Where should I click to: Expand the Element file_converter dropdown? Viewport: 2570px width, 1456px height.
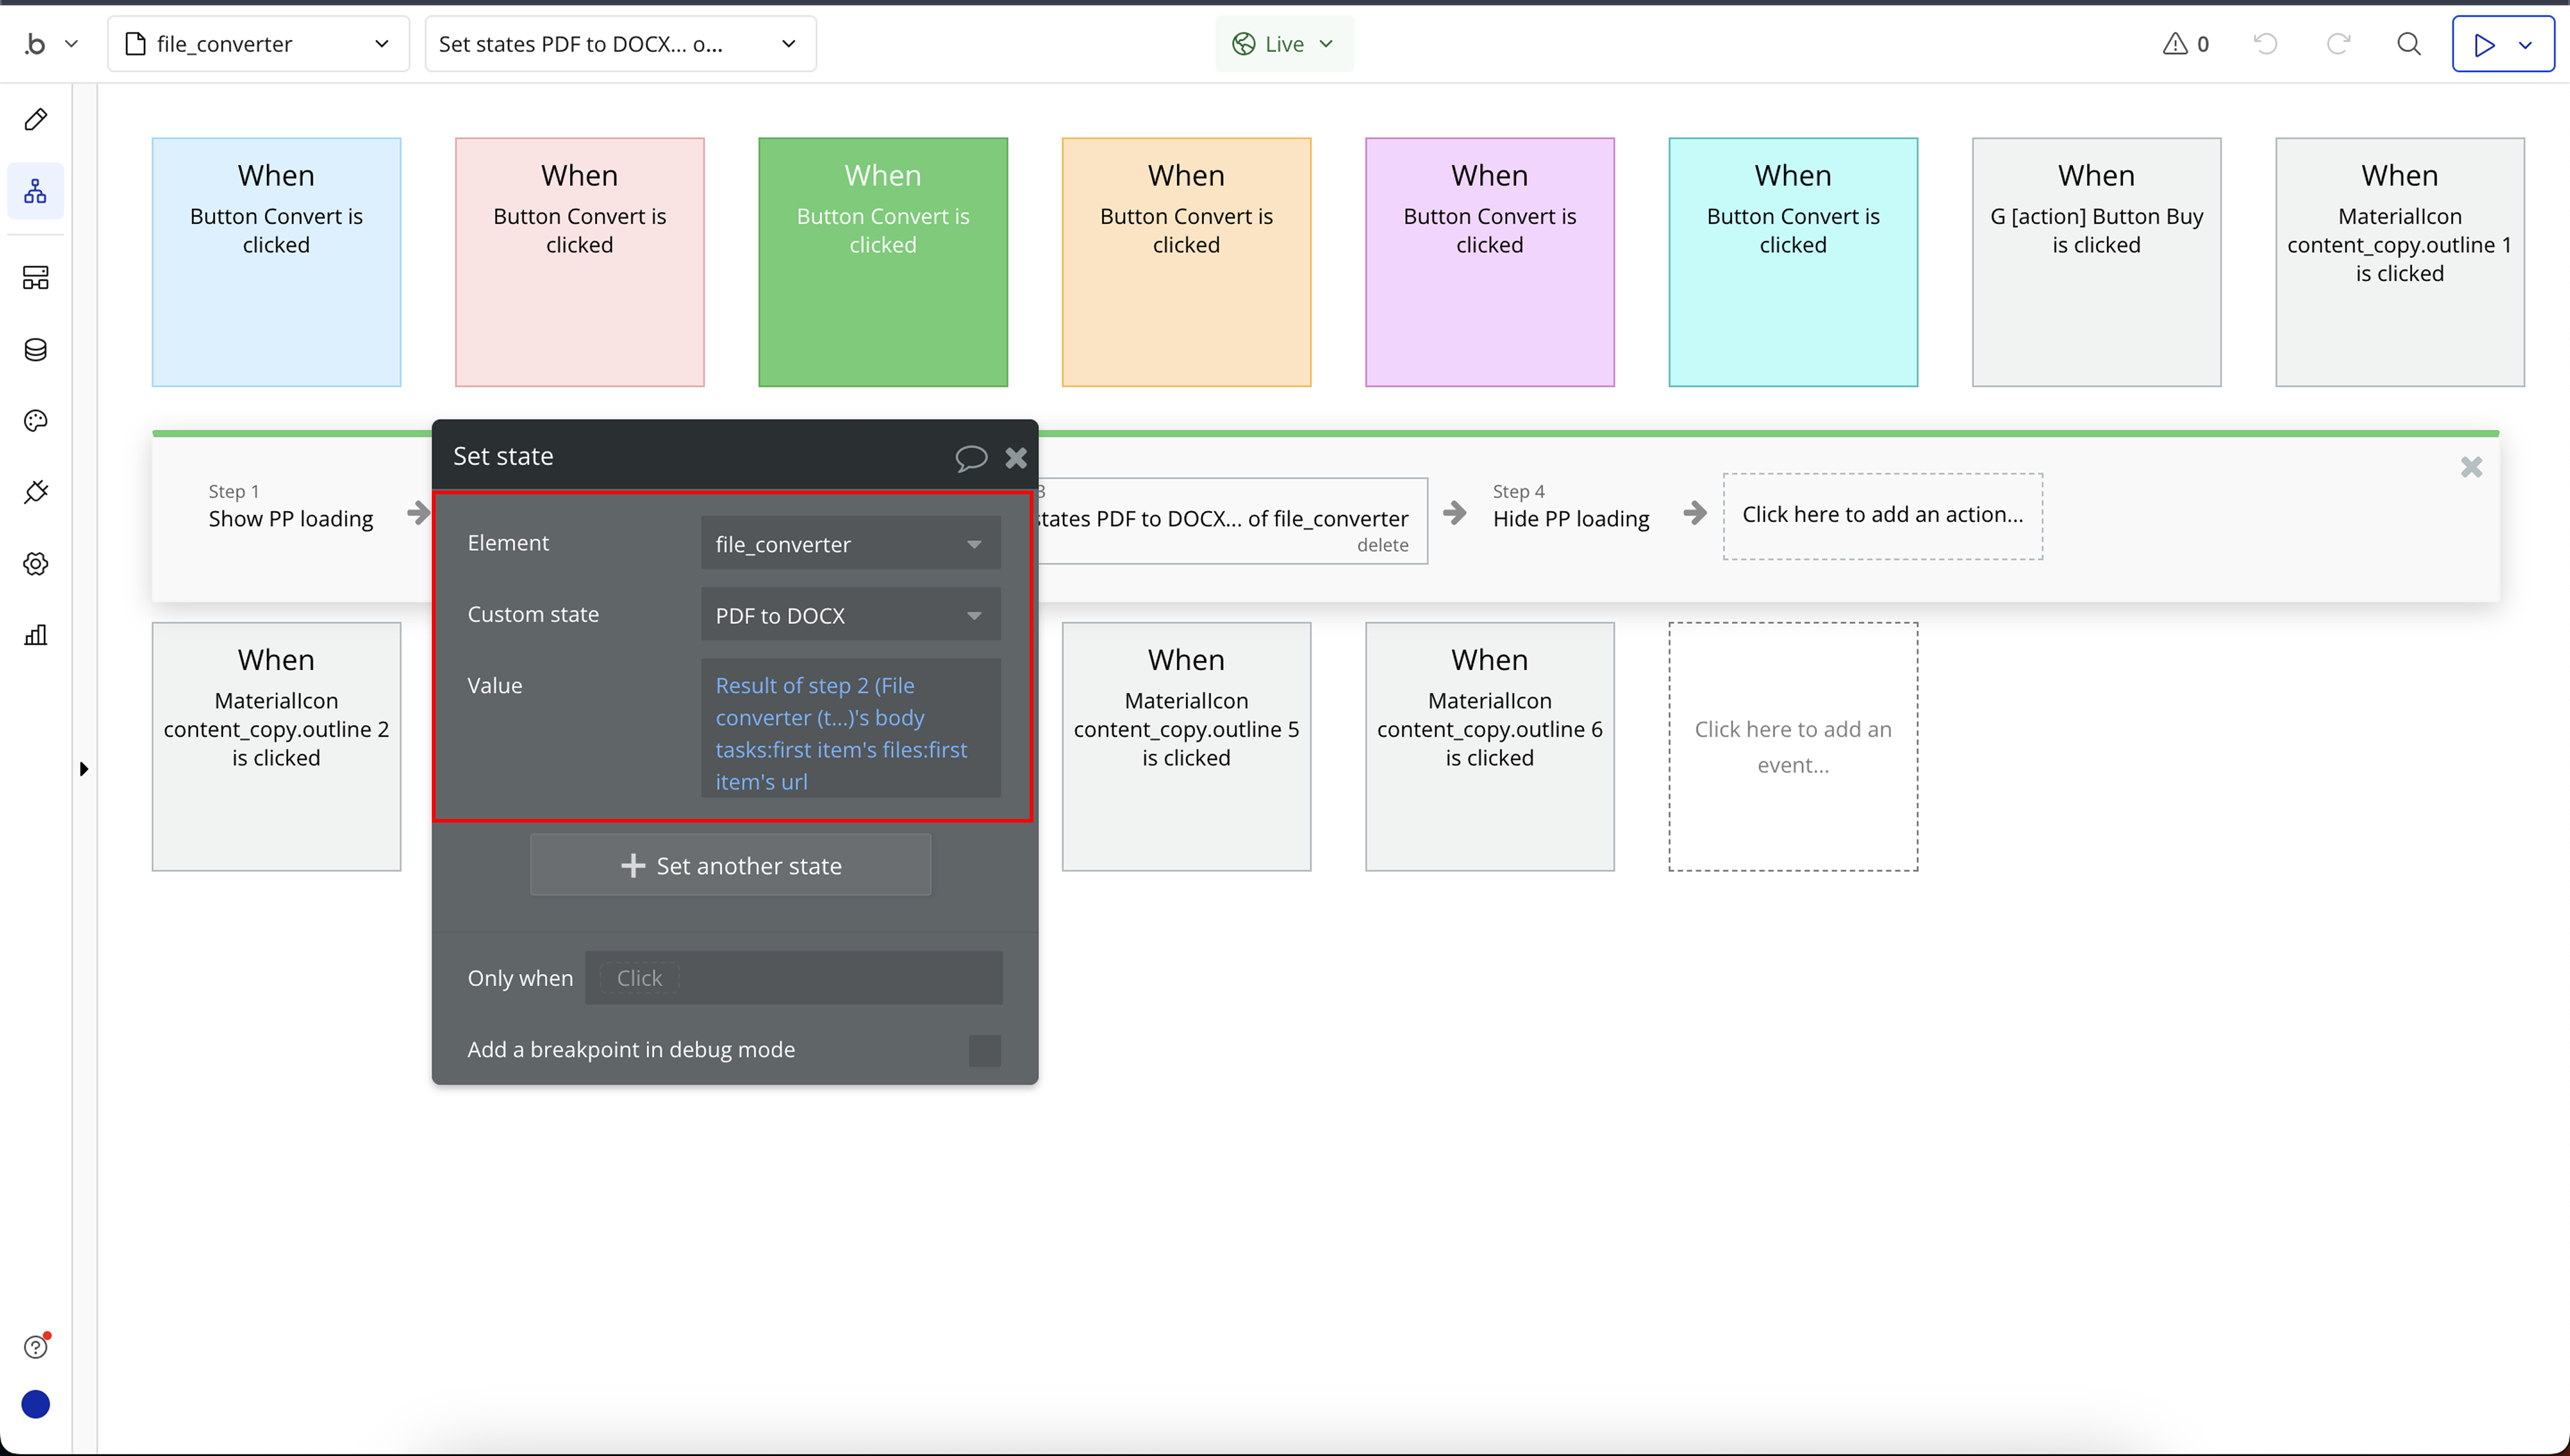pyautogui.click(x=850, y=544)
